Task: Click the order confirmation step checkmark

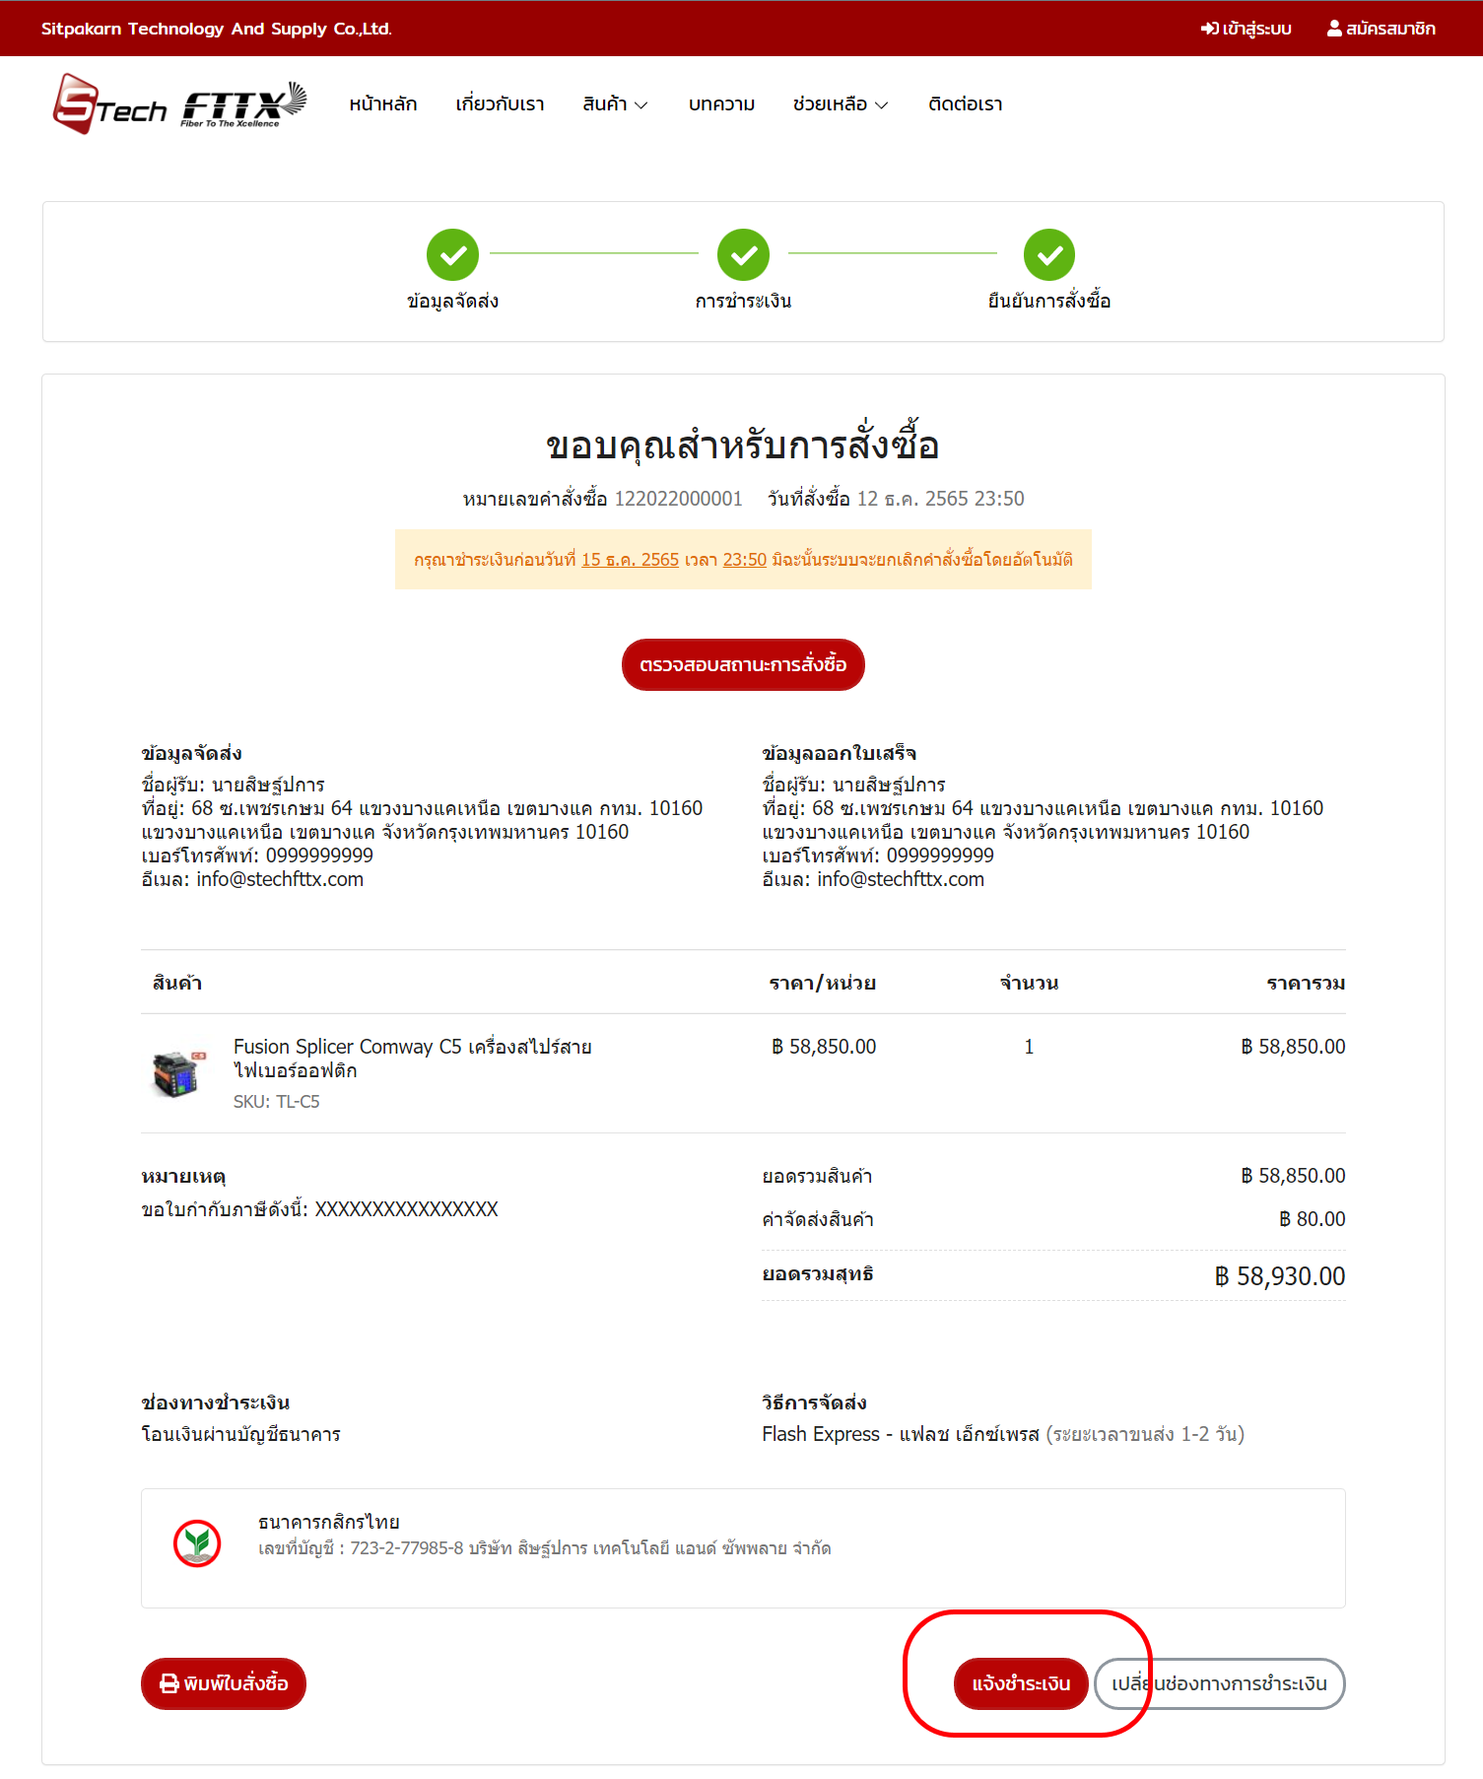Action: (1048, 255)
